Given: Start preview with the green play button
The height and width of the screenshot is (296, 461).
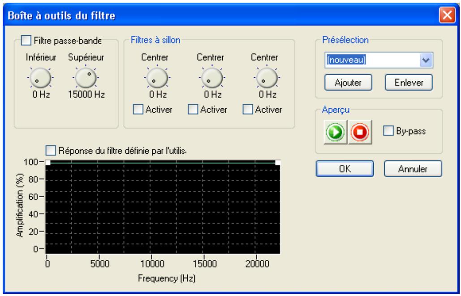Looking at the screenshot, I should pos(335,132).
